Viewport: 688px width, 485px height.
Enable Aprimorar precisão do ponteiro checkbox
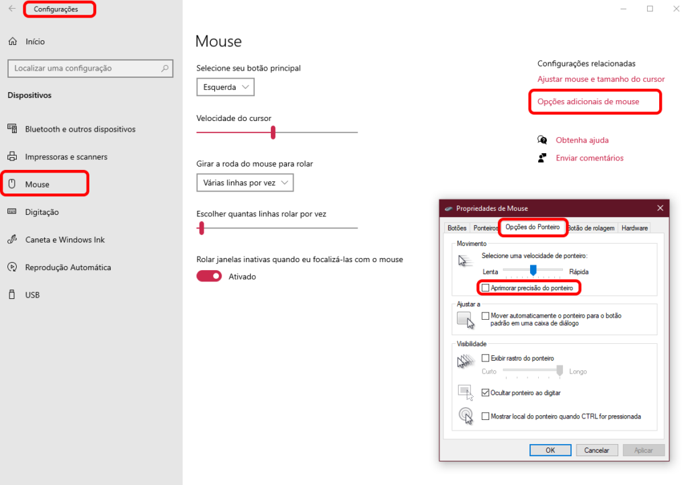tap(486, 288)
